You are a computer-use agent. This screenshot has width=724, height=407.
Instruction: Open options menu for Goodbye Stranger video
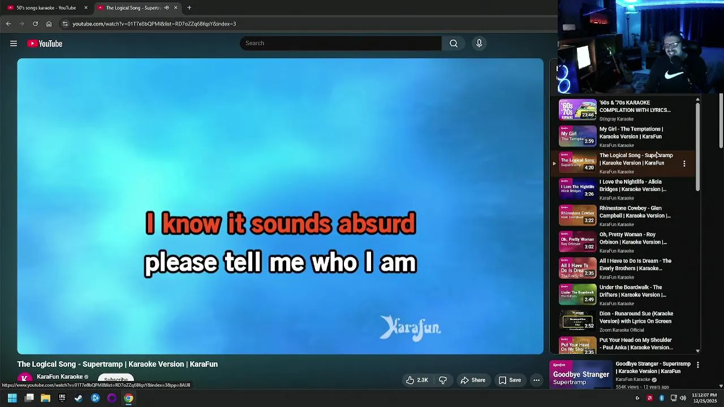pyautogui.click(x=698, y=365)
